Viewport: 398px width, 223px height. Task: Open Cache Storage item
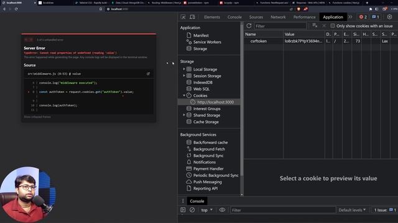206,122
